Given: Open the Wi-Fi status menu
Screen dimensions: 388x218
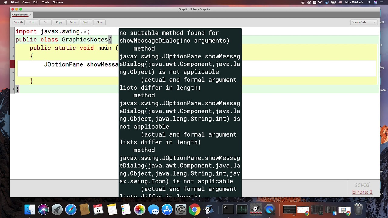Looking at the screenshot, I should [320, 2].
